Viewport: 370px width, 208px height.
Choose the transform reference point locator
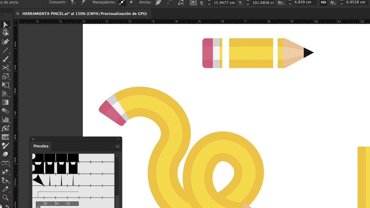(193, 3)
